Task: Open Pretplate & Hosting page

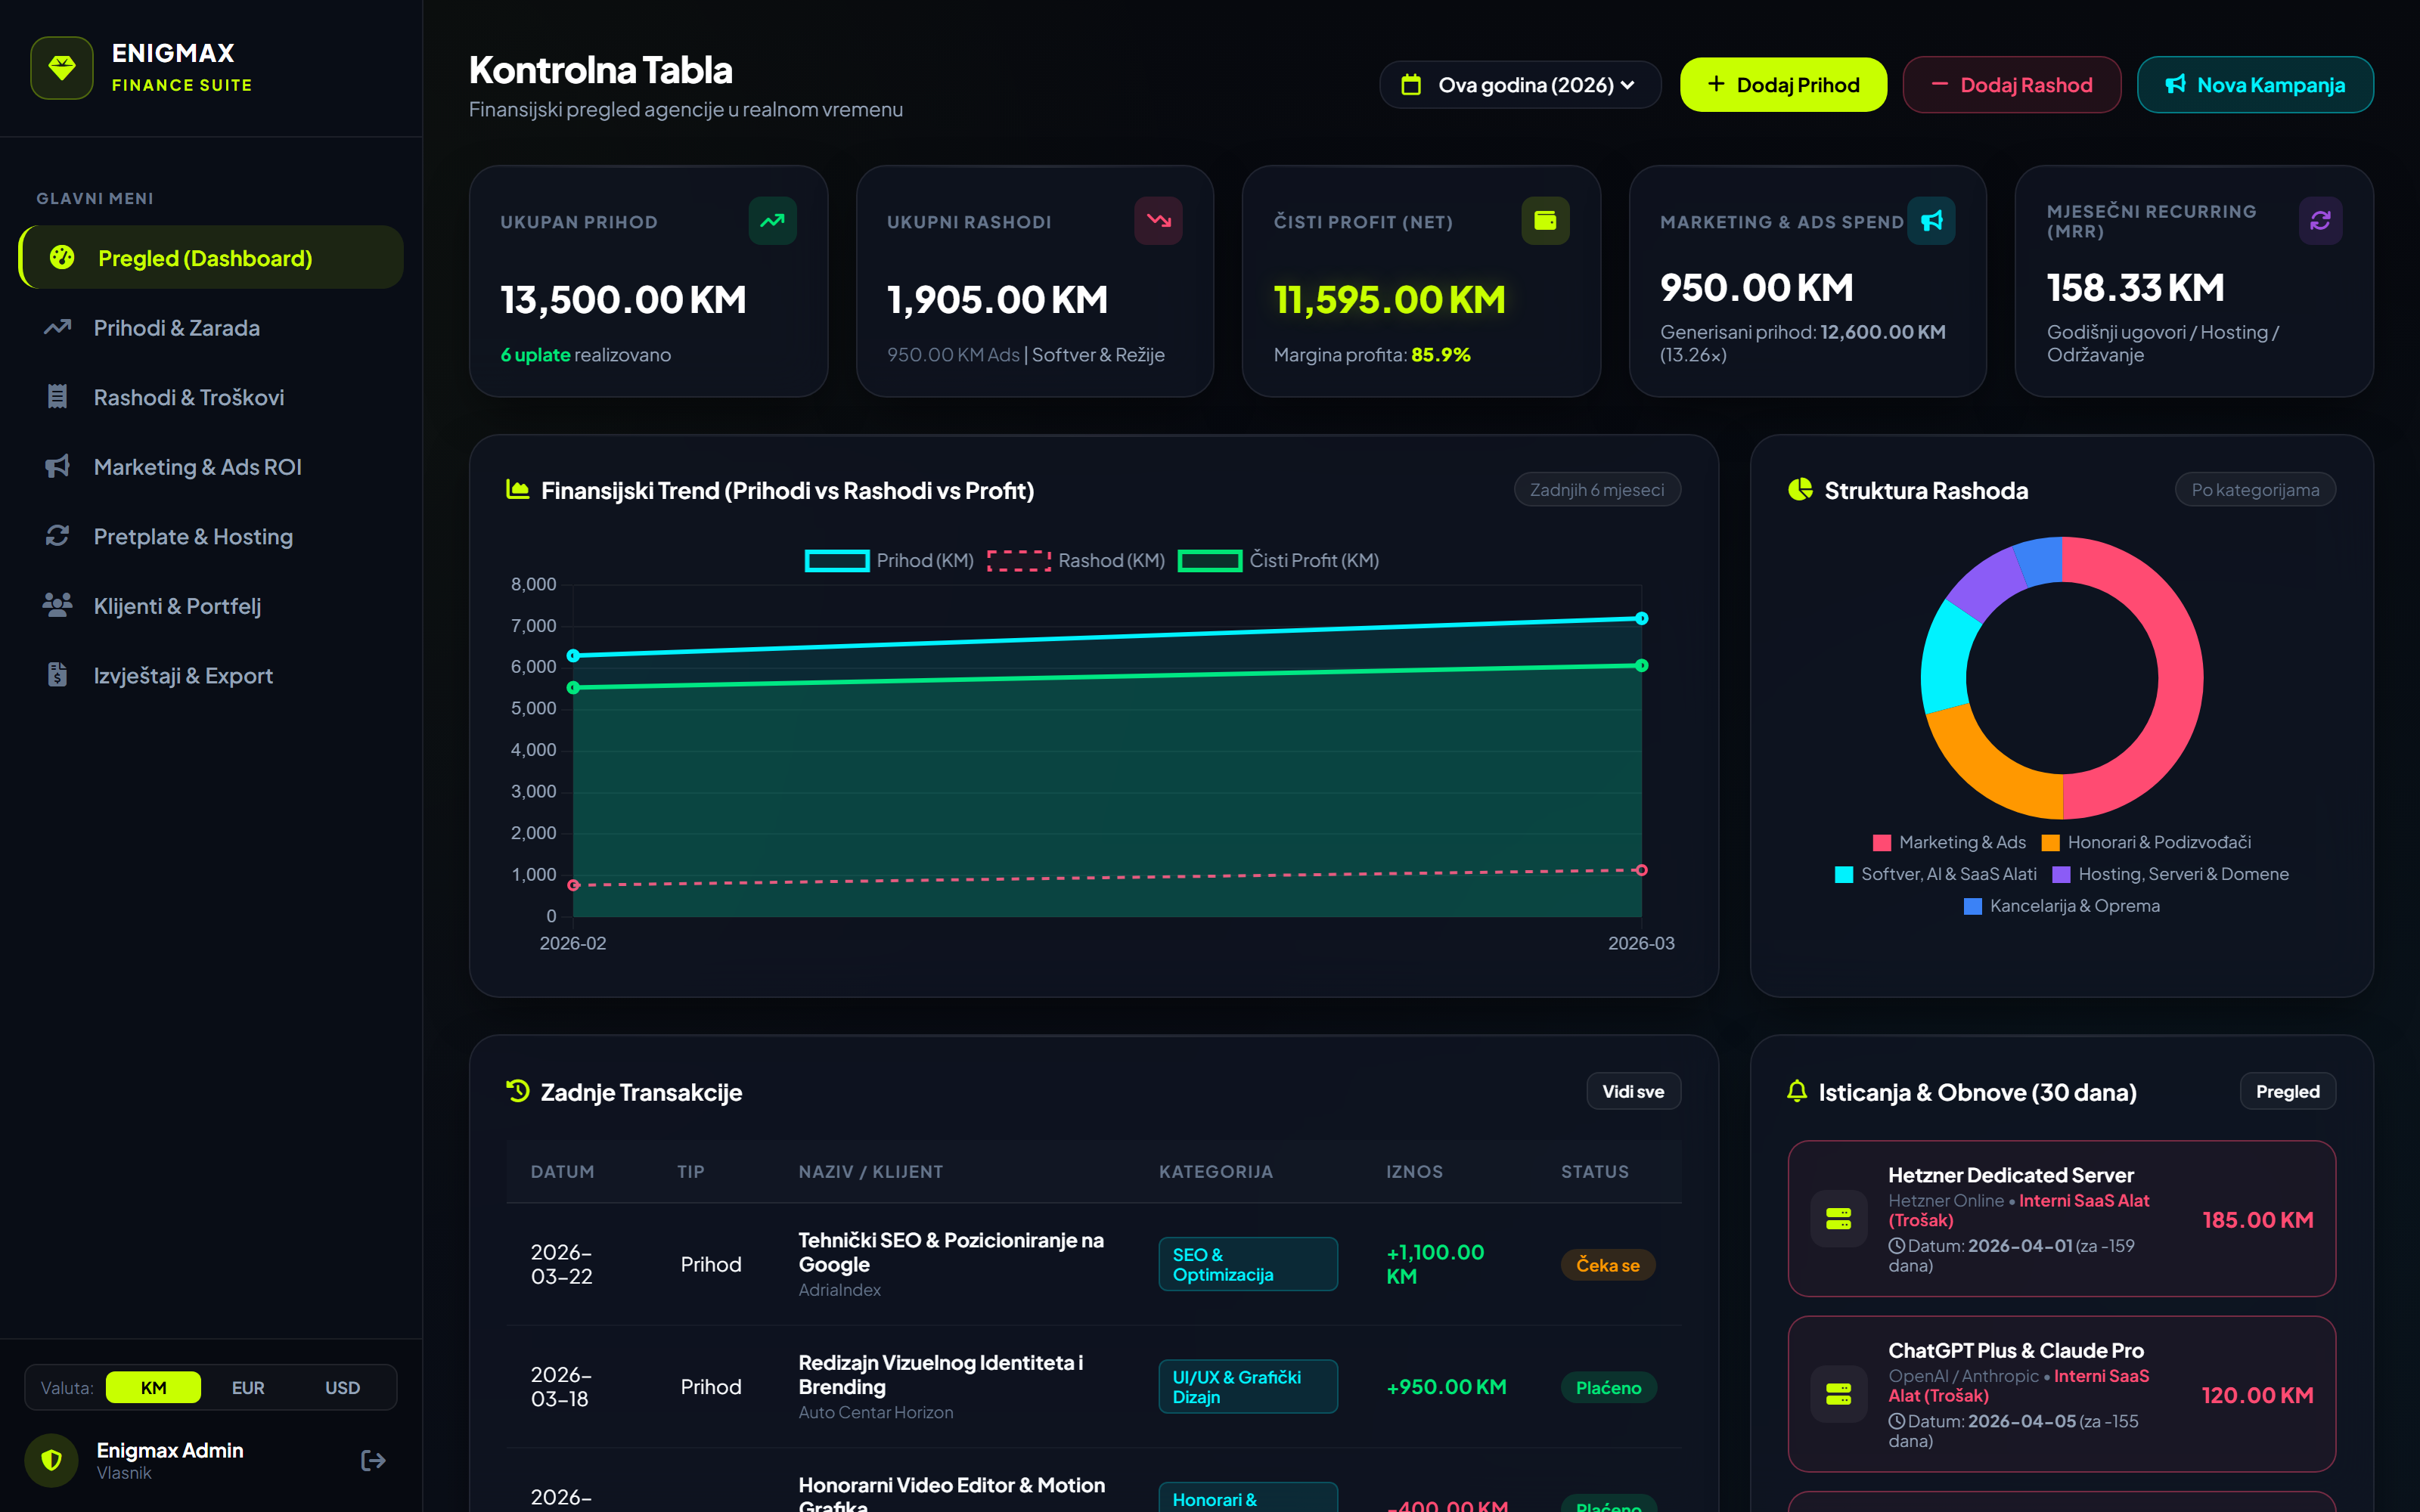Action: pos(211,536)
